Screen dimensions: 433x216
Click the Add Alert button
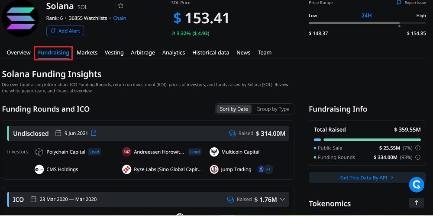(x=65, y=31)
